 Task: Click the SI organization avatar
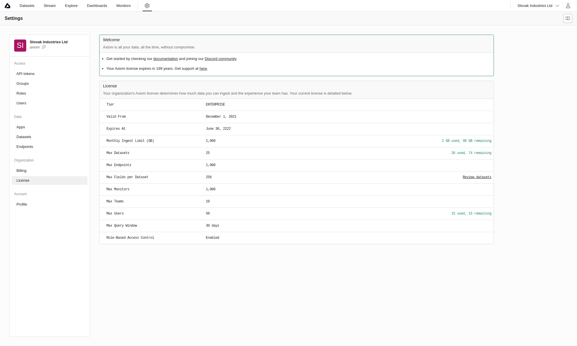20,46
